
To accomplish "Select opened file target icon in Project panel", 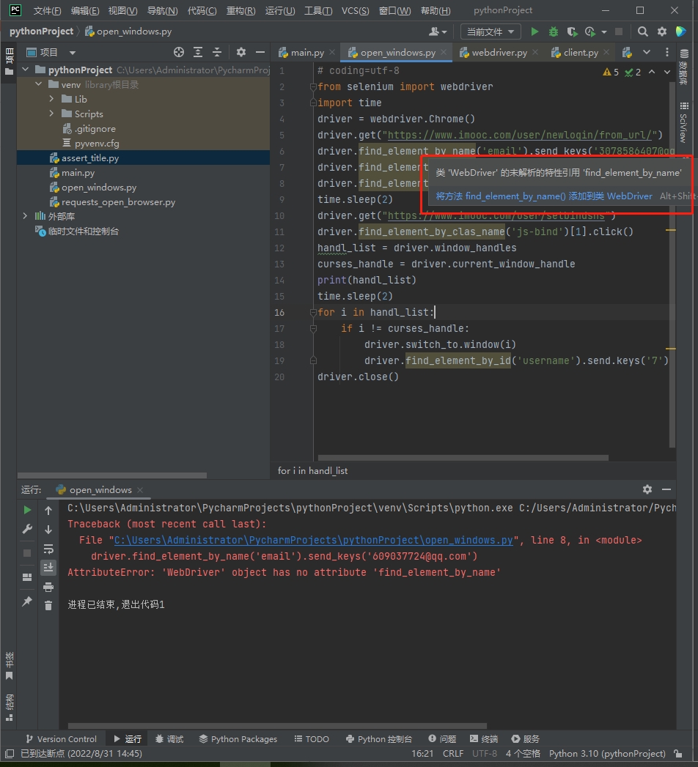I will click(179, 52).
